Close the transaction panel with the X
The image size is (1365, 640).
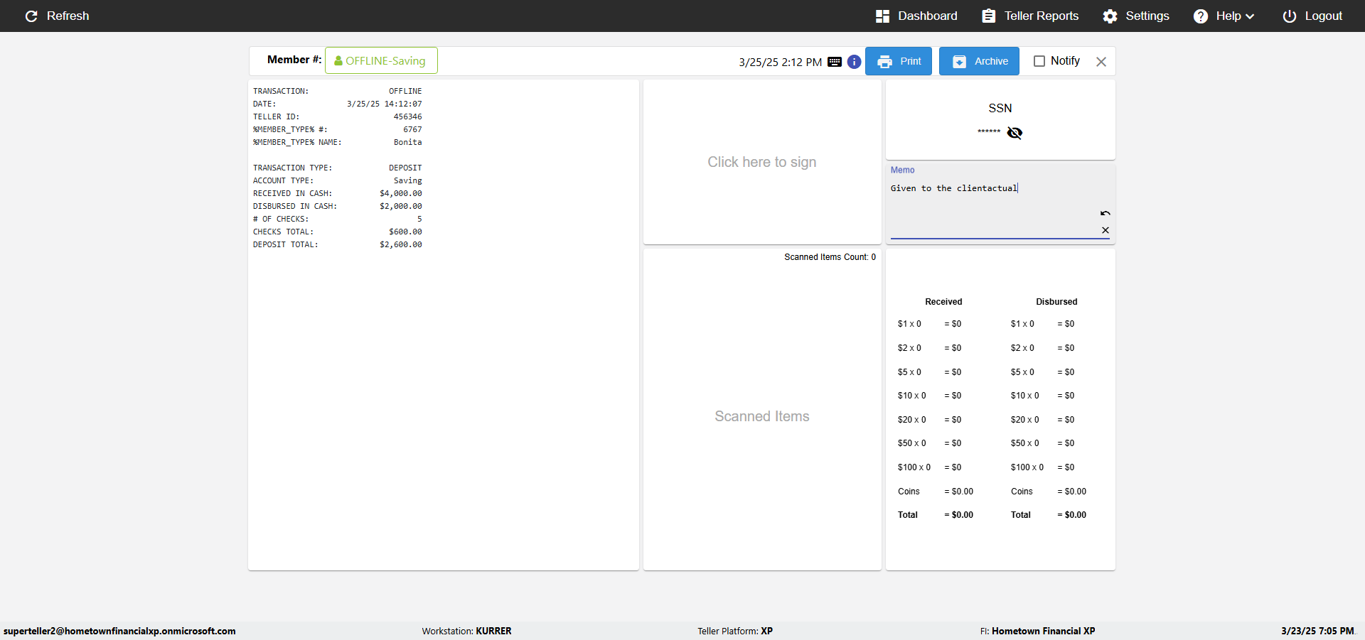tap(1101, 62)
